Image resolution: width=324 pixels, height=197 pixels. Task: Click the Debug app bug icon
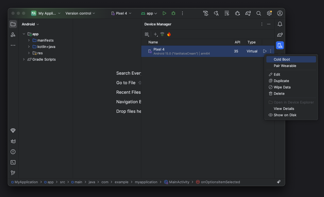click(x=173, y=13)
